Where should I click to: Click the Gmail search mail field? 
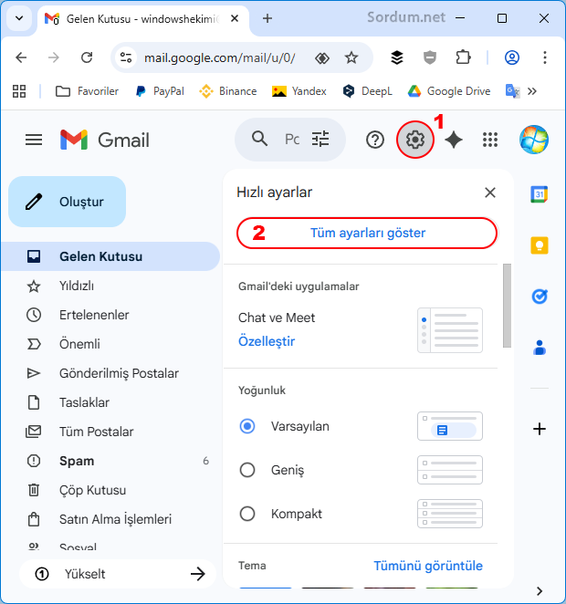tap(291, 139)
